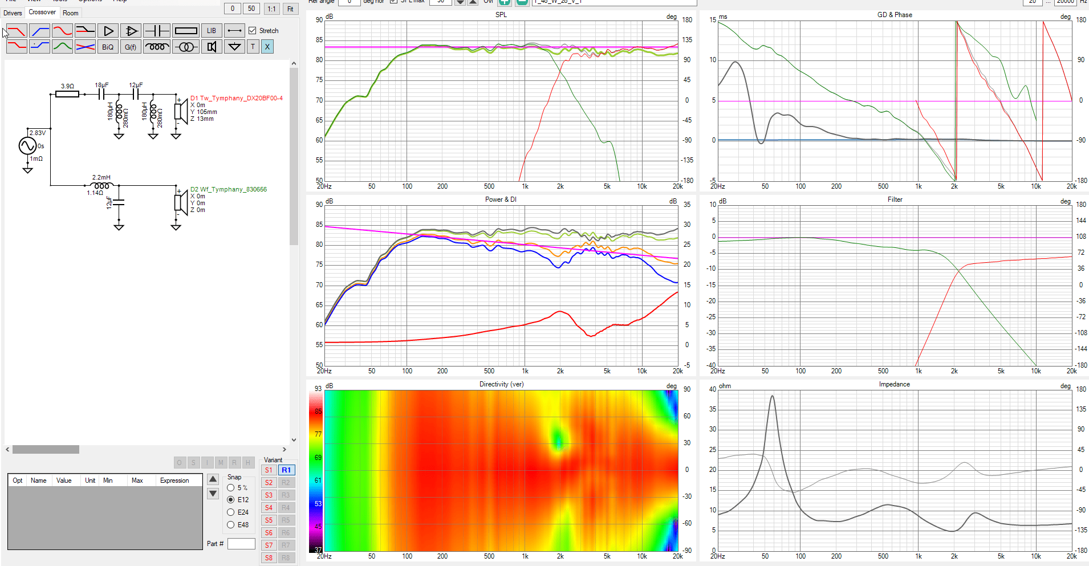The width and height of the screenshot is (1089, 566).
Task: Switch to the Room tab
Action: pyautogui.click(x=71, y=13)
